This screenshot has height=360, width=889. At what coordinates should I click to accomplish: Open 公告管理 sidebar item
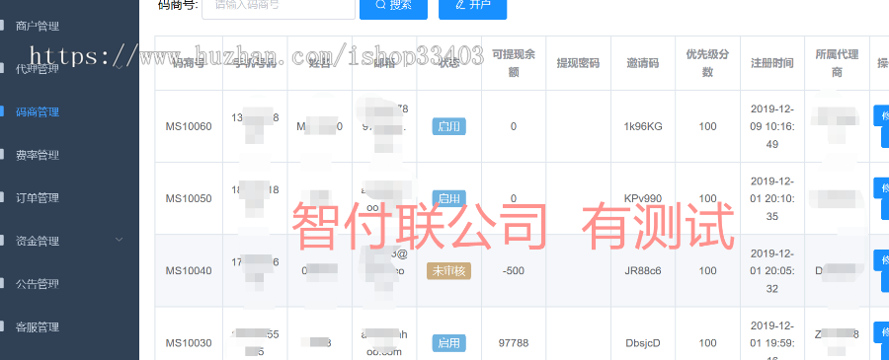pyautogui.click(x=38, y=284)
